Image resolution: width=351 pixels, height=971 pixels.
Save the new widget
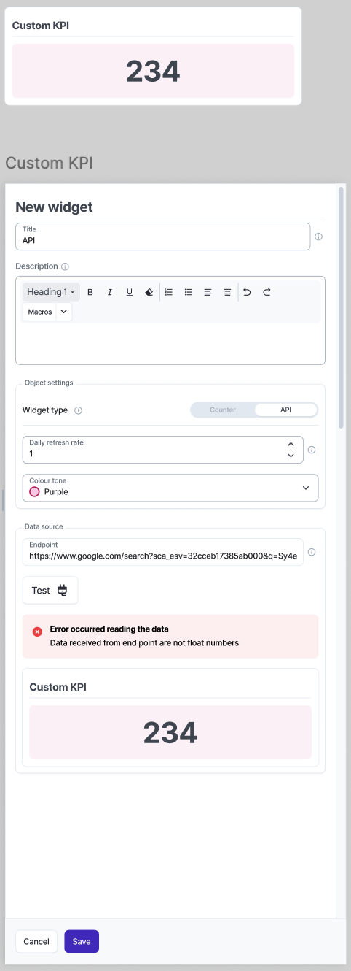tap(82, 941)
